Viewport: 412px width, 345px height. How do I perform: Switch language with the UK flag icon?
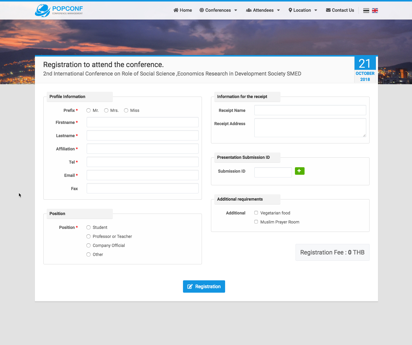375,11
